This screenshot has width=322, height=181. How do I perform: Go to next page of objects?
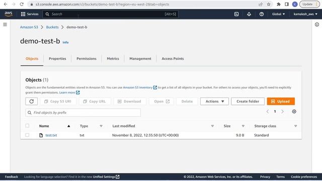[282, 112]
